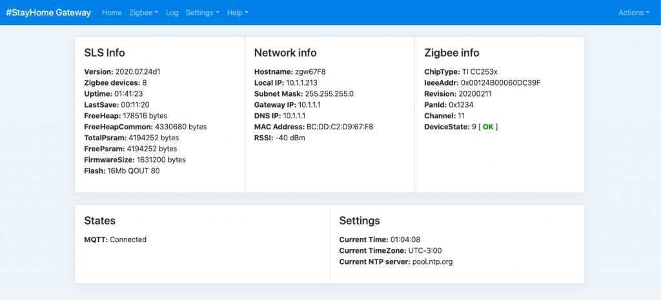This screenshot has height=300, width=661.
Task: Click the States card heading
Action: 100,221
